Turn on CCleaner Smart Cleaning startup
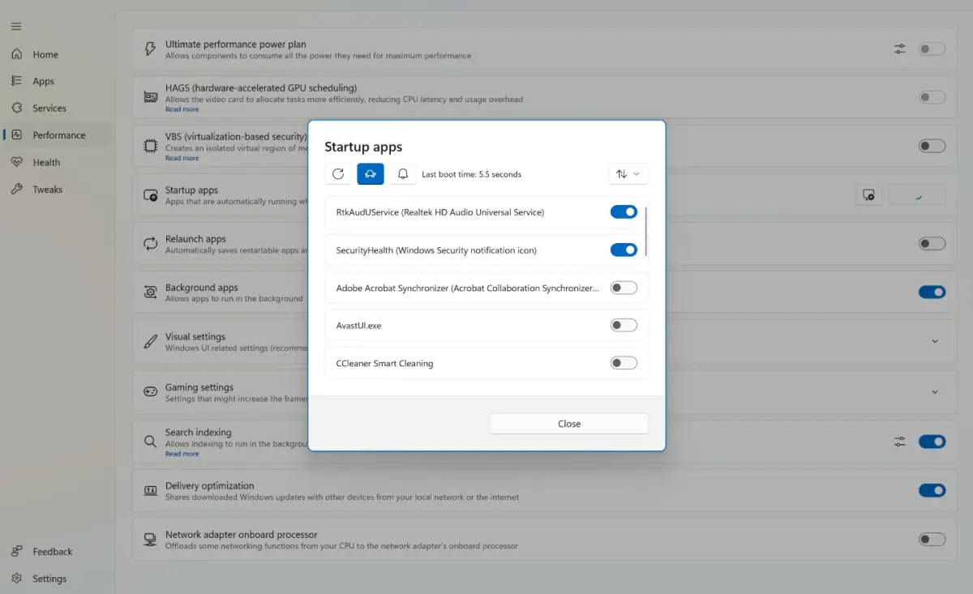 point(624,363)
